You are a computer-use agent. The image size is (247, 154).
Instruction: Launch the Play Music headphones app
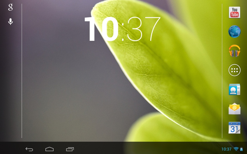pos(234,51)
